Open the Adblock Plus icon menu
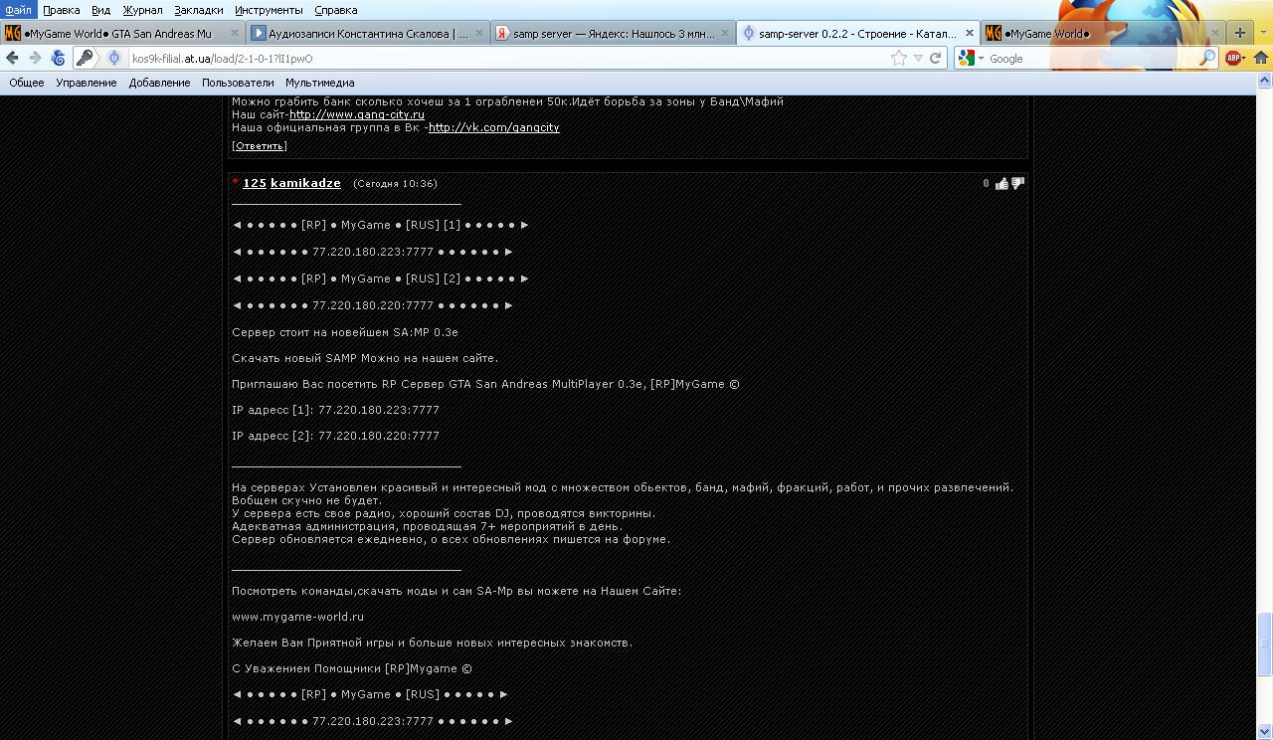The width and height of the screenshot is (1273, 740). 1235,59
